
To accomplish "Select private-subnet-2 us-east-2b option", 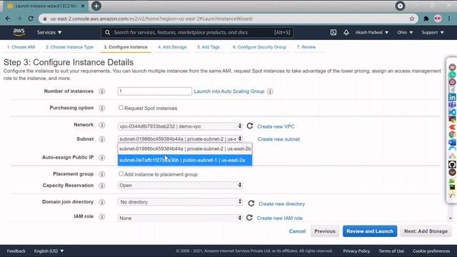I will coord(185,148).
